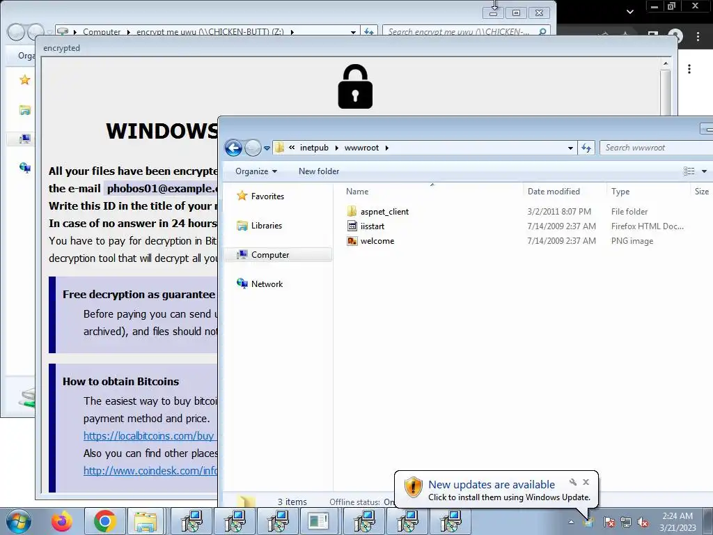Open Chrome three-dot menu behind windows

[698, 36]
